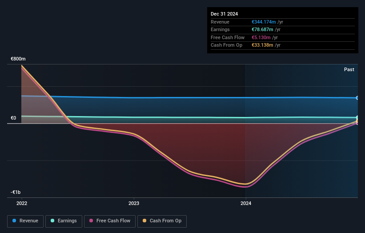Click the €0 y-axis label

coord(13,118)
